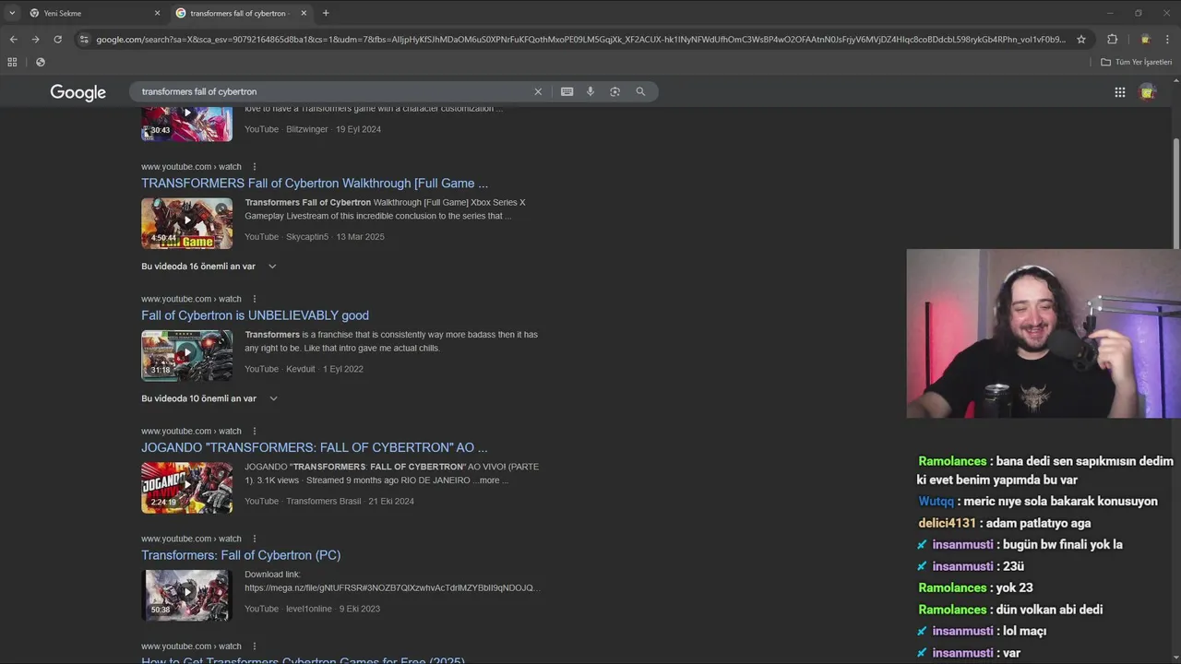Viewport: 1181px width, 664px height.
Task: Open the Google account avatar
Action: tap(1148, 91)
